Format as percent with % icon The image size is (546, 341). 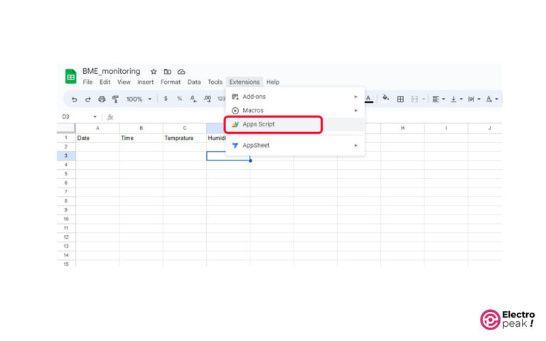(x=179, y=99)
